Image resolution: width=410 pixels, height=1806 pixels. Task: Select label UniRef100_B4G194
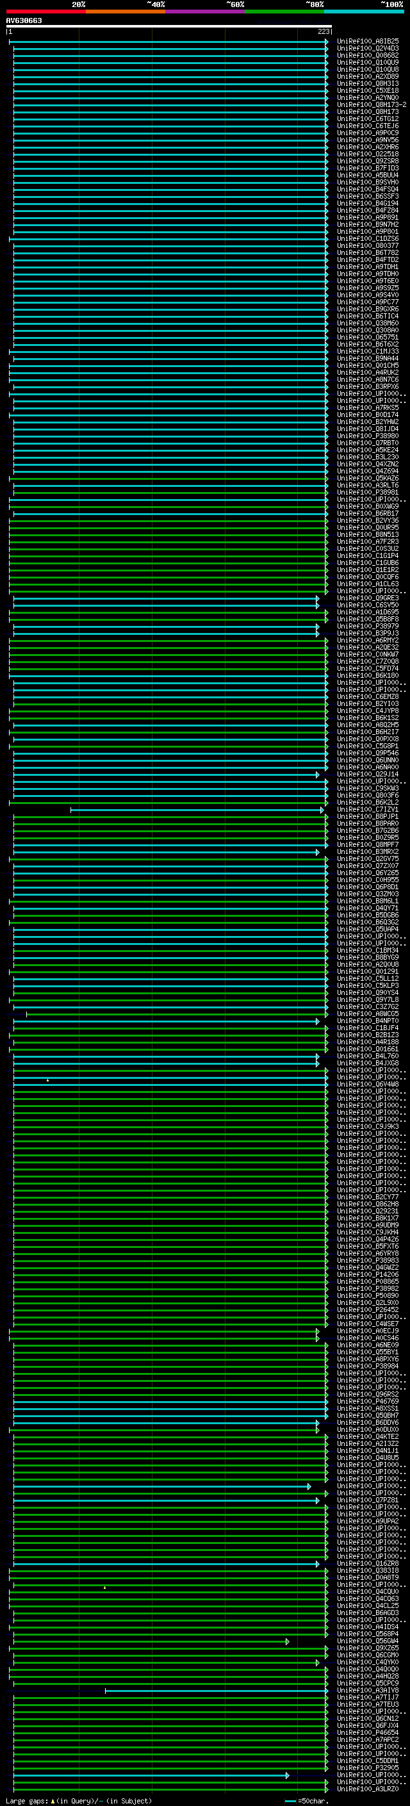tap(368, 203)
